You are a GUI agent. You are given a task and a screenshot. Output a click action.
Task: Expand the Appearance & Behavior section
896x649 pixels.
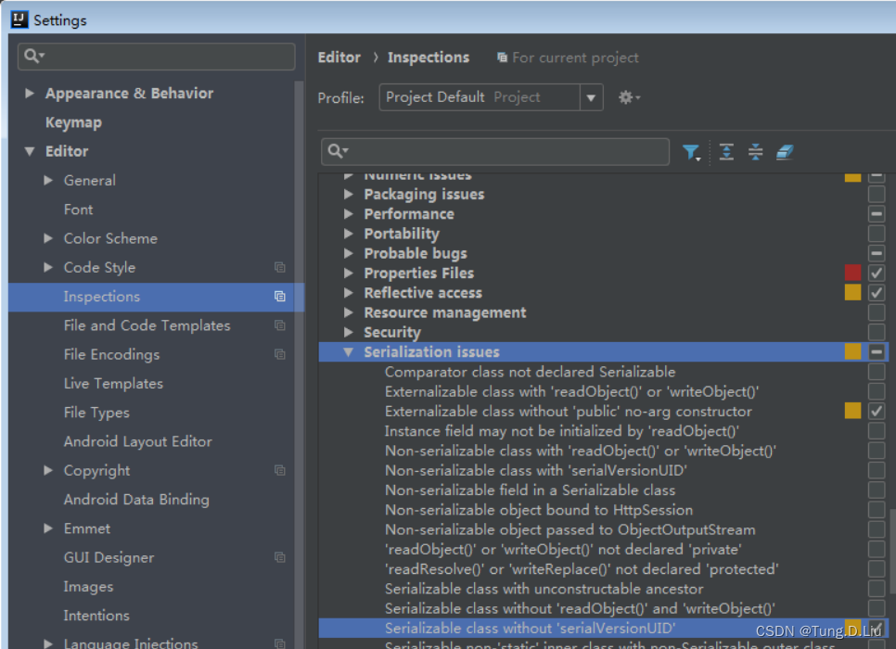tap(30, 93)
